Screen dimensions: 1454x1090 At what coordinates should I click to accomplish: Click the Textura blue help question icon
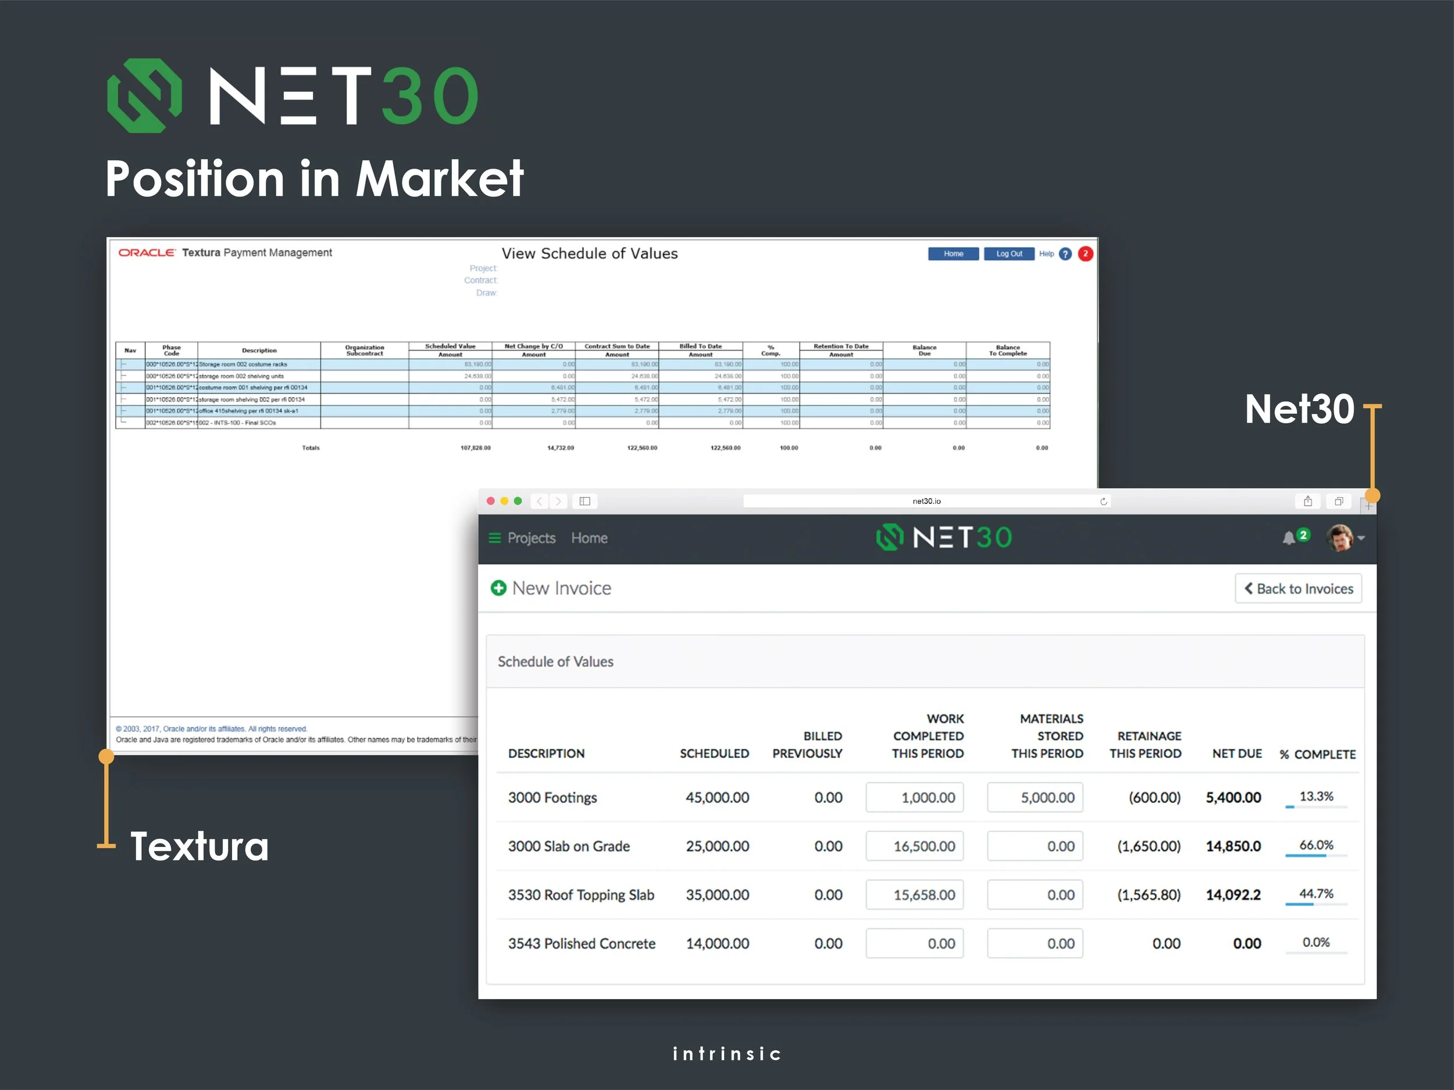(x=1065, y=254)
